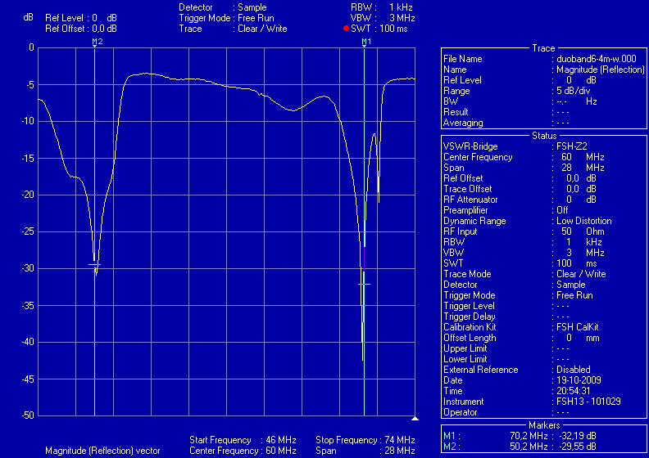This screenshot has height=458, width=649.
Task: Click the Markers panel header
Action: 543,424
